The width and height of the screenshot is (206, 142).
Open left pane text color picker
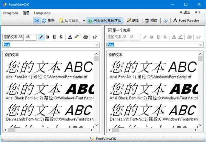coord(70,37)
